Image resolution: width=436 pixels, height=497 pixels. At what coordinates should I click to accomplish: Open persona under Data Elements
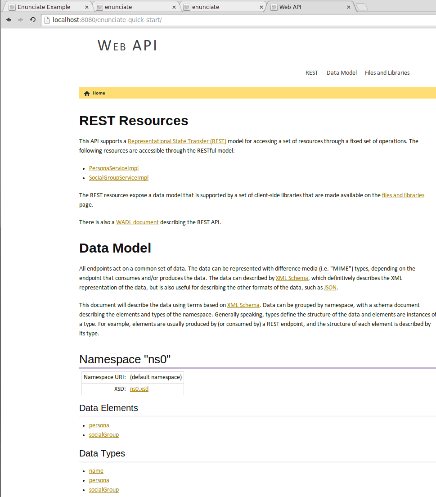pos(99,425)
